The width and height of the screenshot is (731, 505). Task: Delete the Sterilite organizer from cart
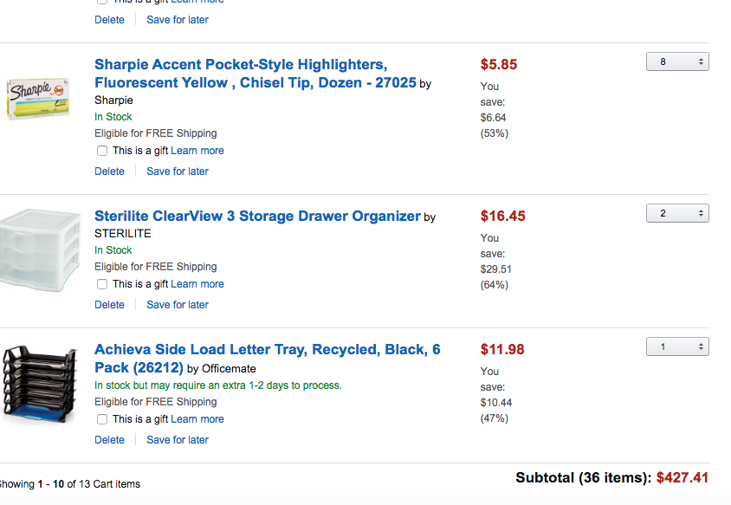[x=109, y=305]
